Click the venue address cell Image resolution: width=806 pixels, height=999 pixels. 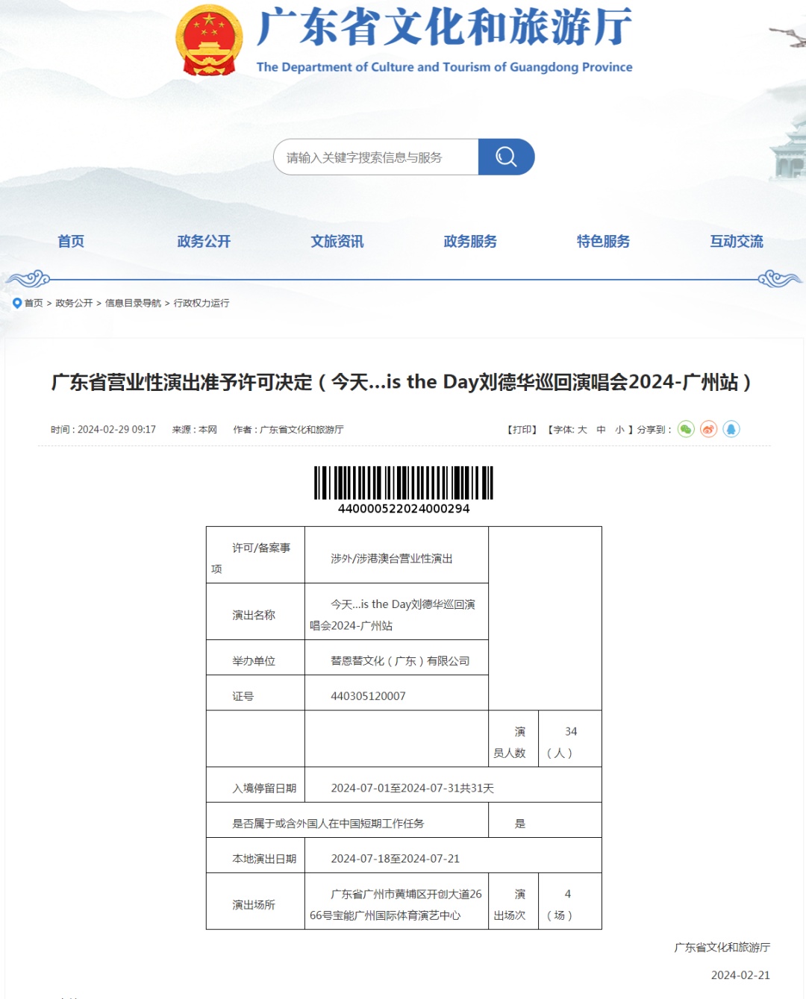pyautogui.click(x=396, y=901)
